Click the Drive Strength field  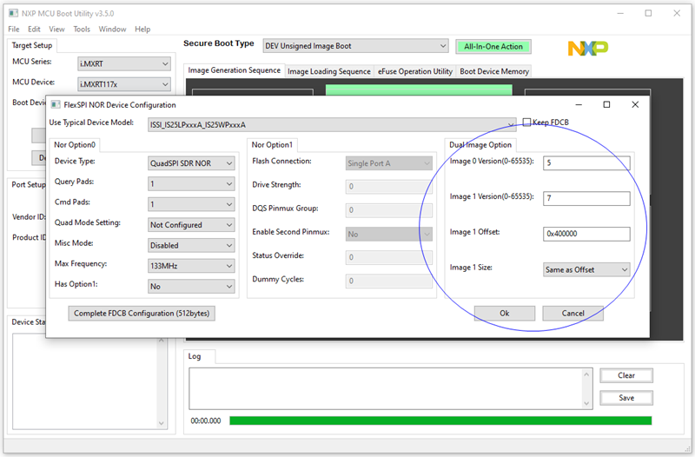(x=388, y=187)
